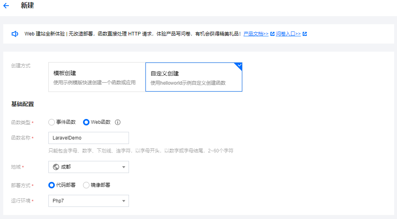Select the 自定义创建 creation card
Viewport: 397px width, 219px height.
(x=194, y=77)
